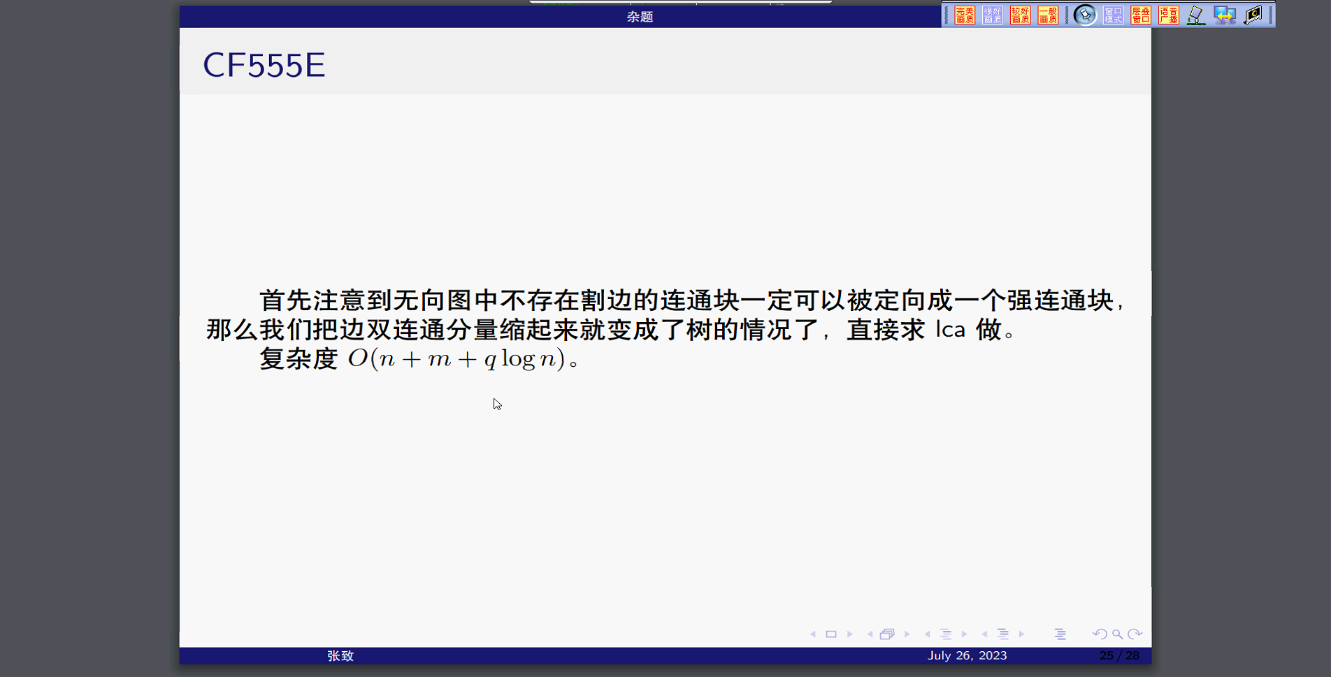Viewport: 1331px width, 677px height.
Task: Click the line starting with 首先注意到无向图
Action: 692,300
